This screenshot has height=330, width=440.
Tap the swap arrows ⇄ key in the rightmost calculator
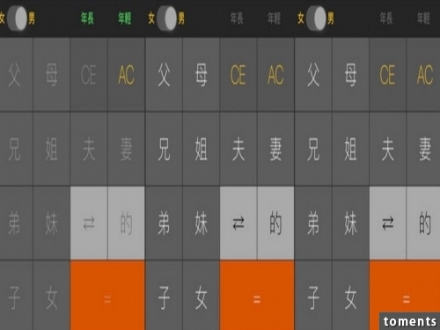tap(387, 223)
